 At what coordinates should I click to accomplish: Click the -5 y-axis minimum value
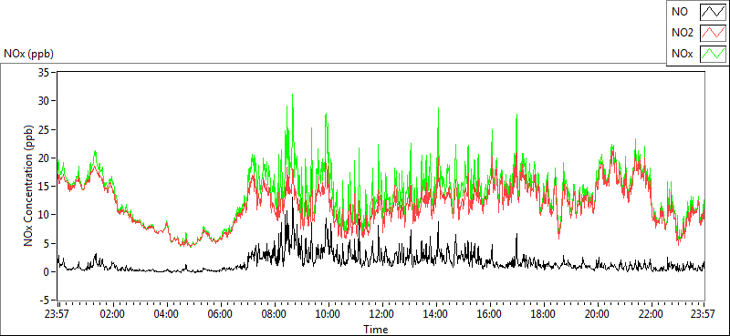click(x=45, y=300)
